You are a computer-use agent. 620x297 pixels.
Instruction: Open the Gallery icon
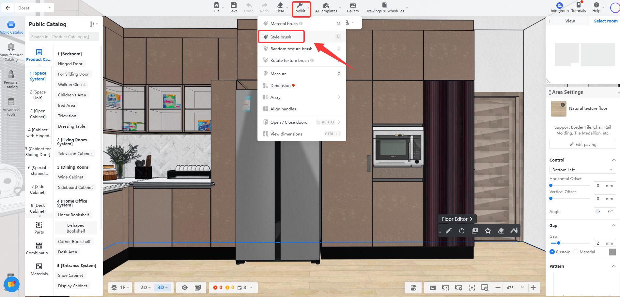coord(353,7)
